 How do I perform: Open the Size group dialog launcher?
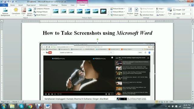coord(191,18)
